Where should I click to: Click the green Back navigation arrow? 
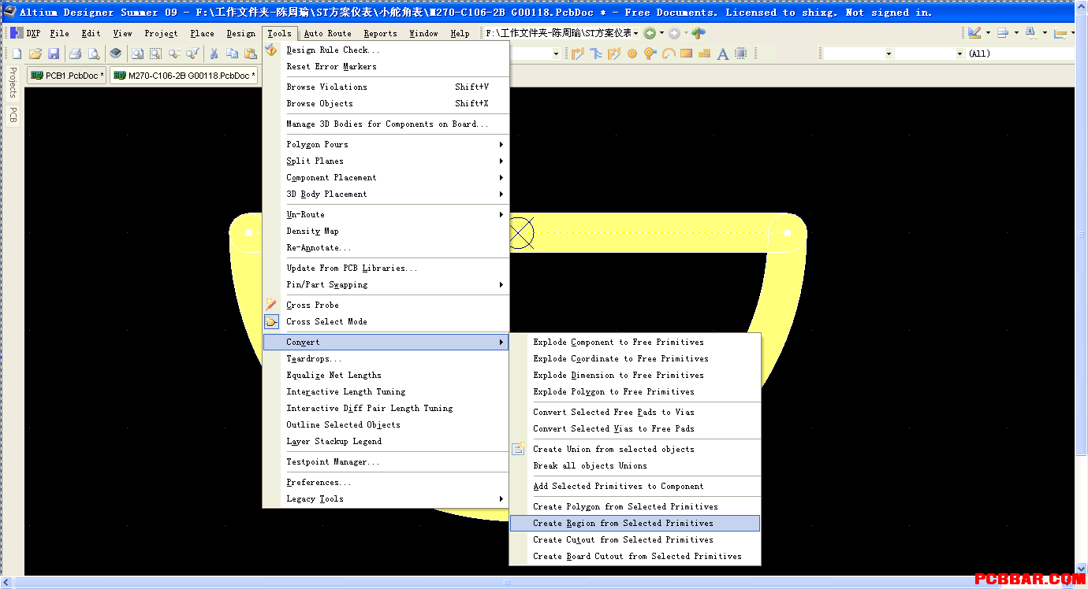point(650,33)
